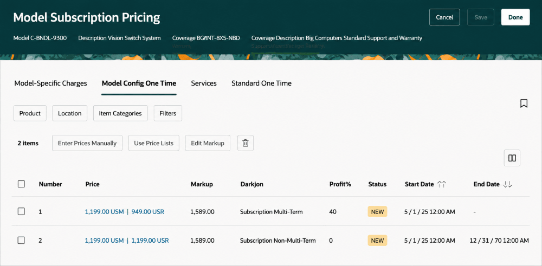Open the Item Categories filter
The height and width of the screenshot is (266, 542).
[x=120, y=113]
